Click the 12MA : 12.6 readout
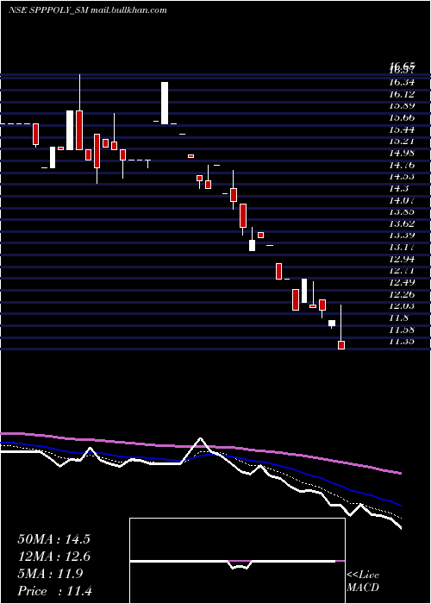This screenshot has width=431, height=604. pyautogui.click(x=53, y=557)
